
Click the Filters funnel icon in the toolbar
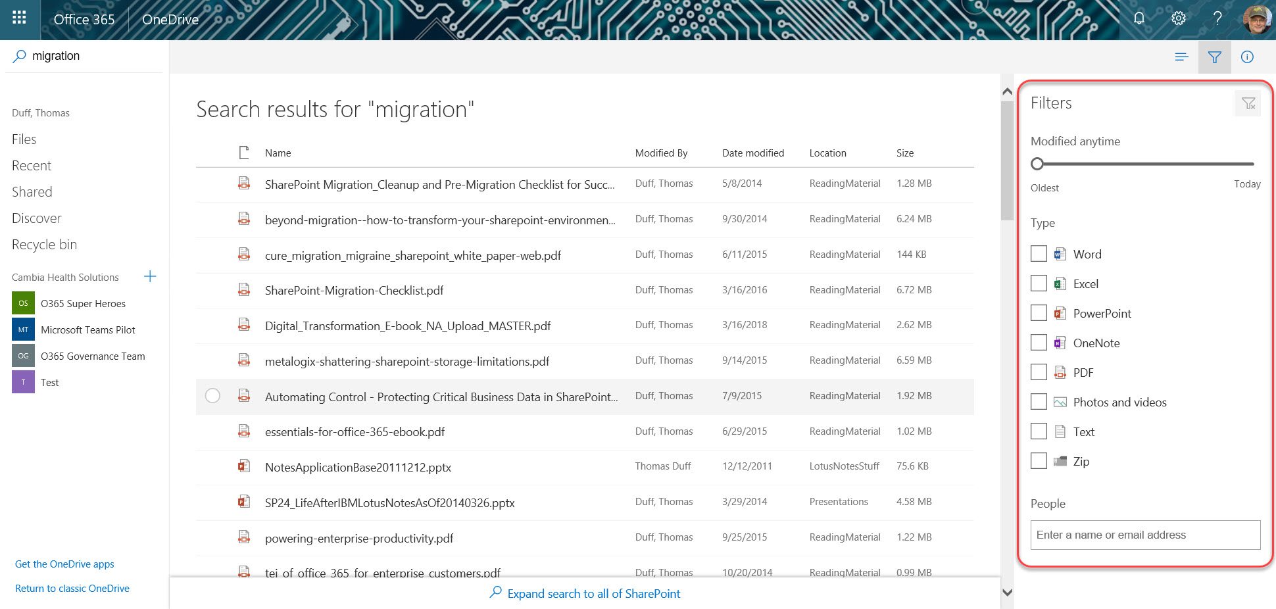point(1214,57)
